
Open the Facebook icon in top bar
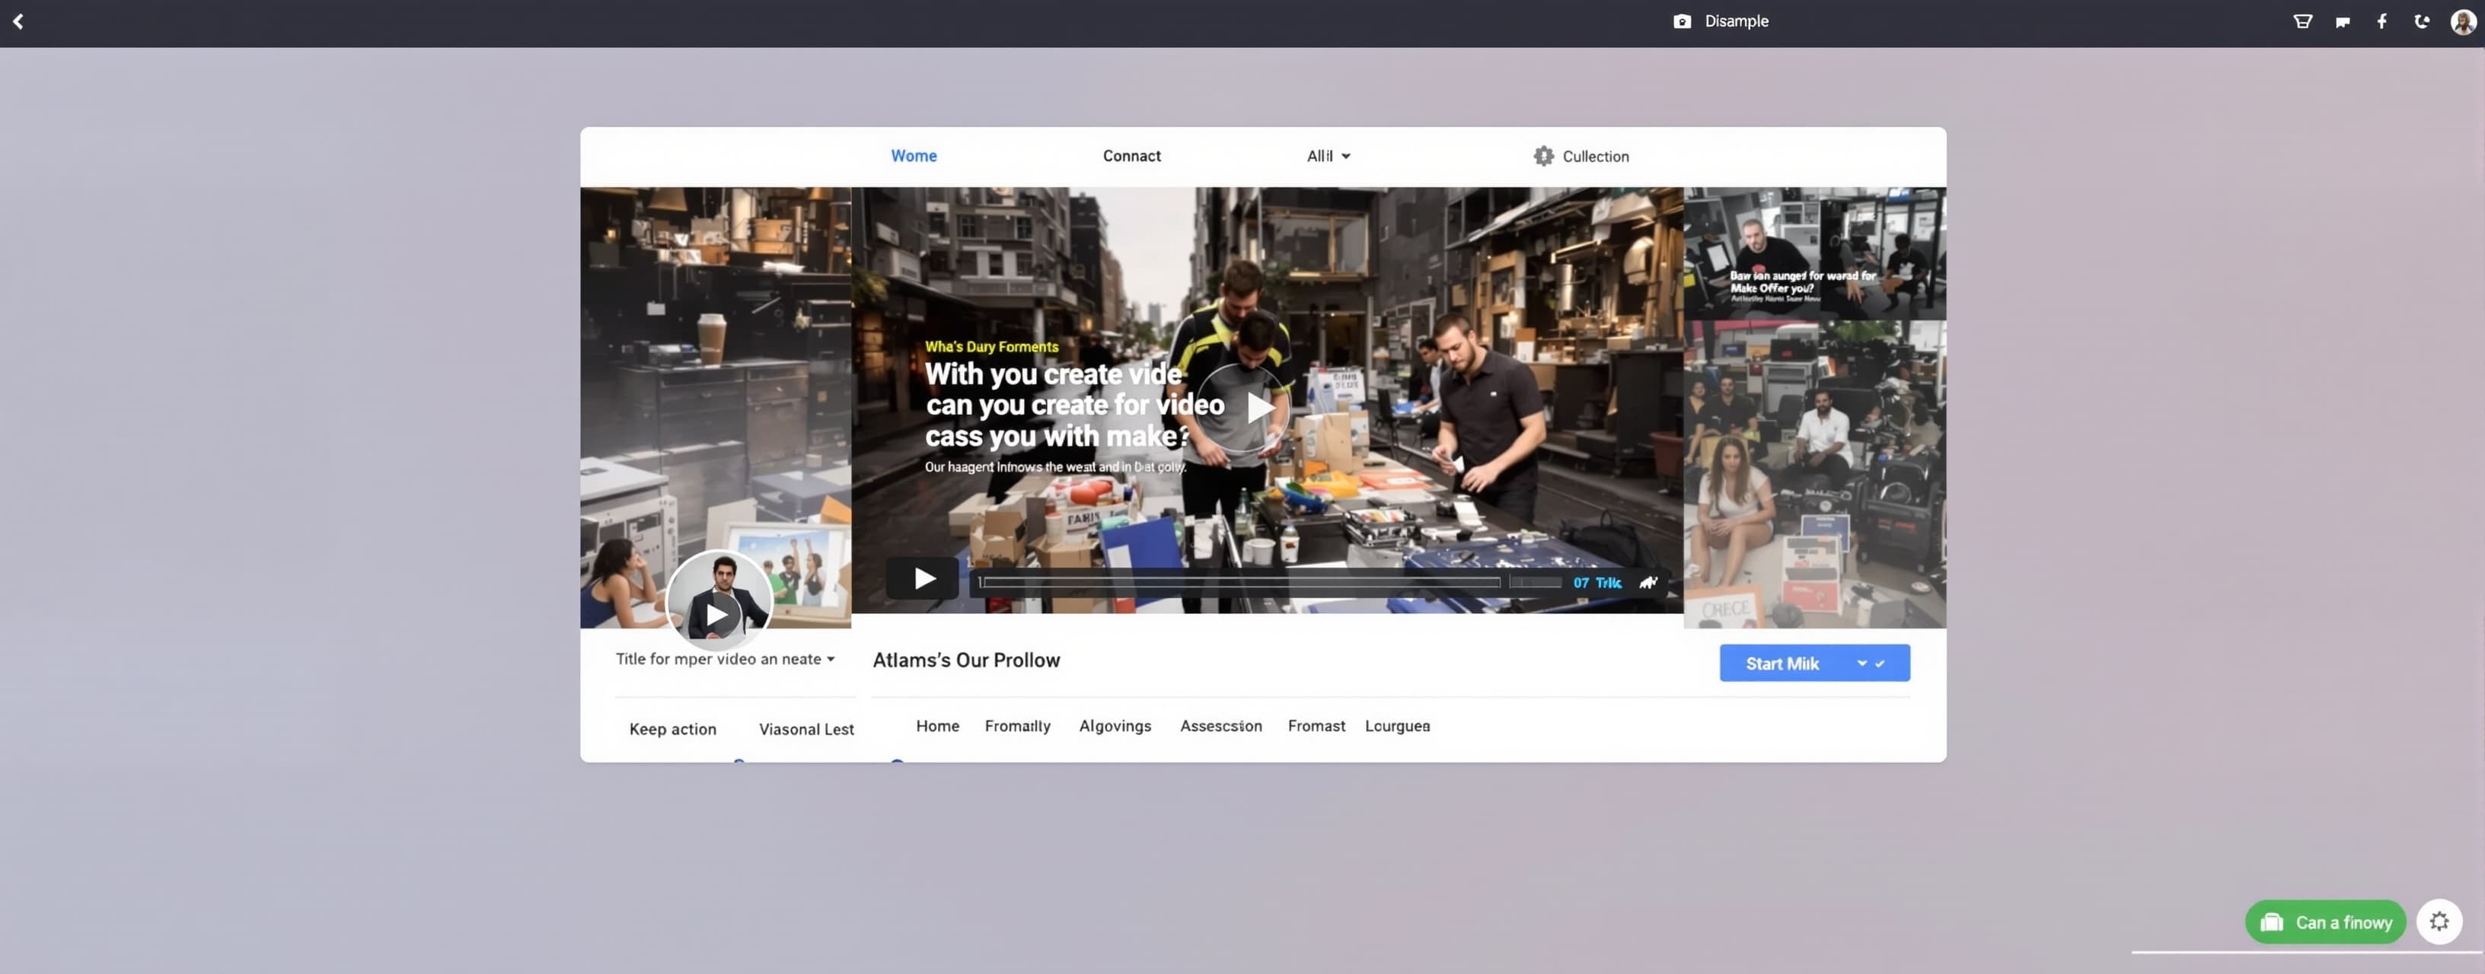(x=2381, y=21)
